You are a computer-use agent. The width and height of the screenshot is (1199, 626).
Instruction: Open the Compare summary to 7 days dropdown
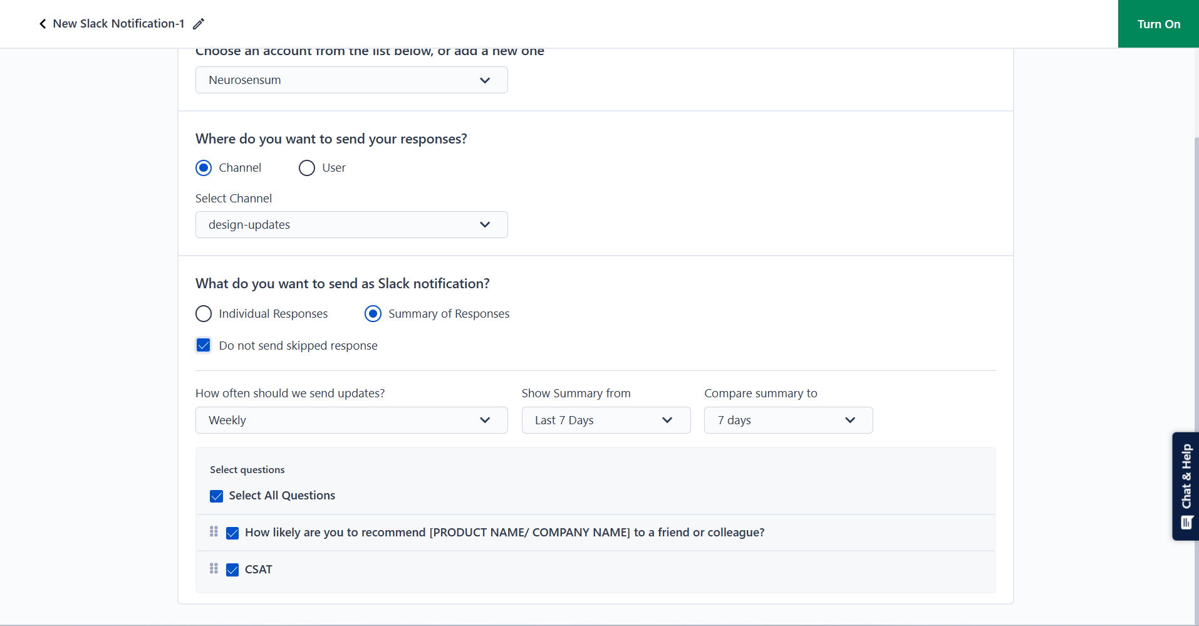(788, 420)
